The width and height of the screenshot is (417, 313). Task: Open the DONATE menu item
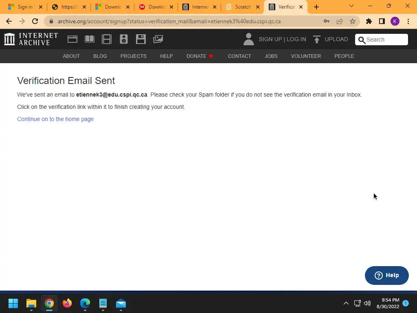coord(200,56)
